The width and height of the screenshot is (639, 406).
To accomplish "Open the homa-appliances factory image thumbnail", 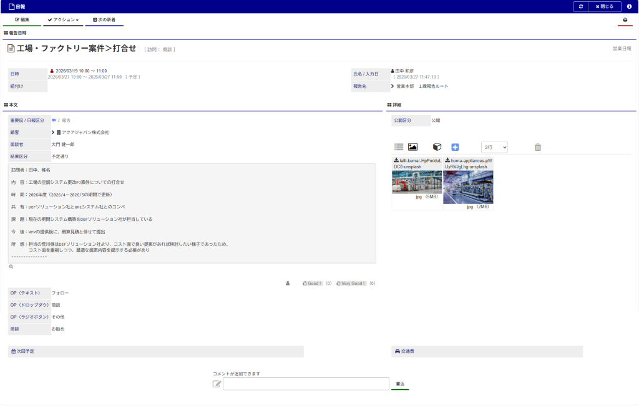I will pos(468,187).
